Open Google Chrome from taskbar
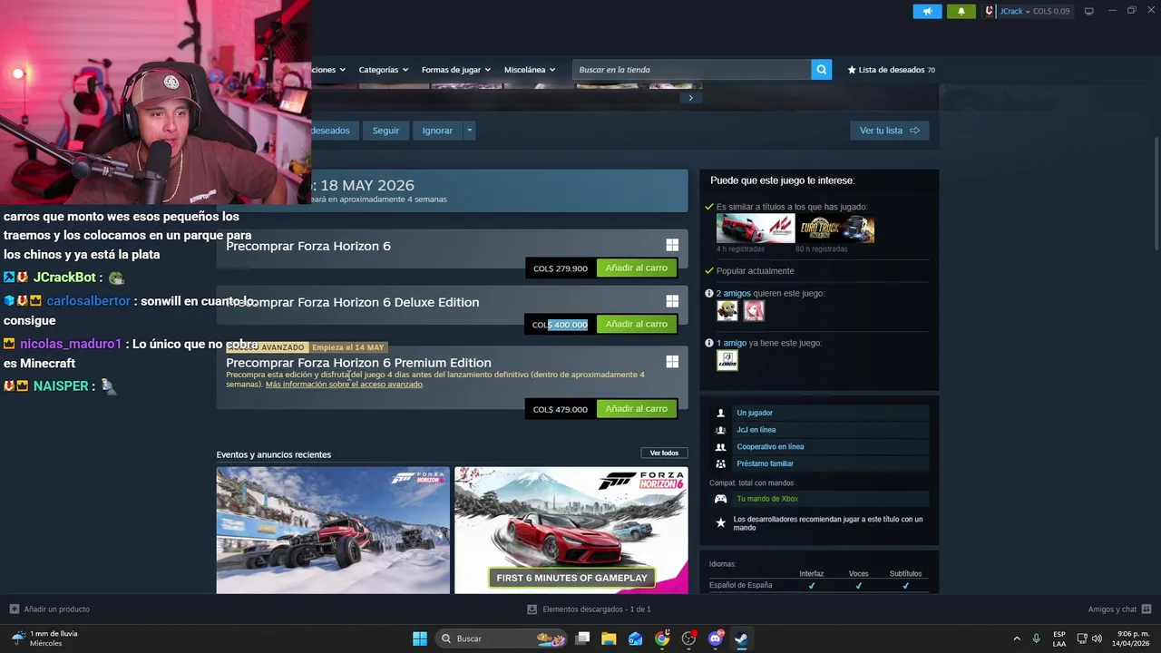This screenshot has height=653, width=1161. pyautogui.click(x=662, y=638)
